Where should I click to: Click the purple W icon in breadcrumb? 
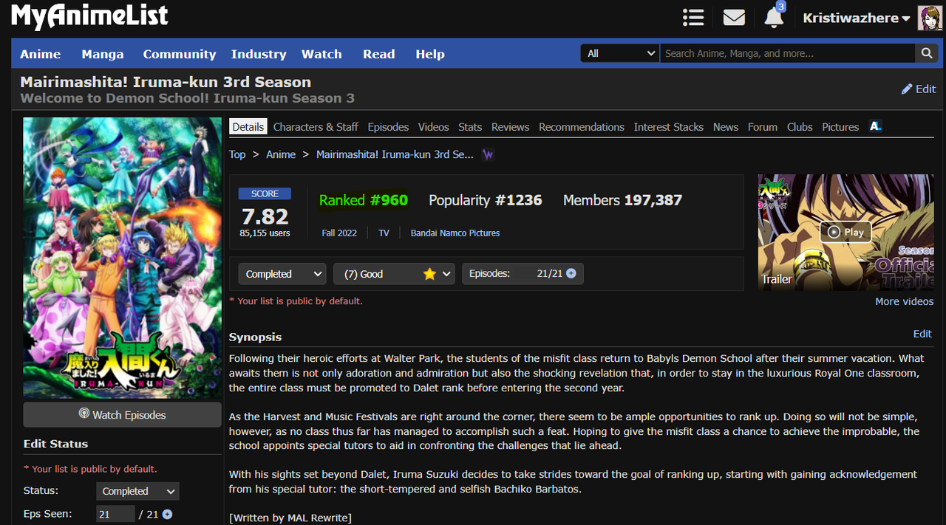488,154
